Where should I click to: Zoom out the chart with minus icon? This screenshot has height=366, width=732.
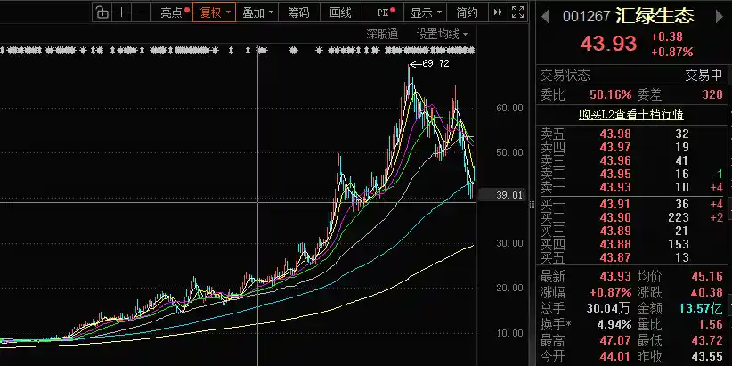[x=141, y=12]
